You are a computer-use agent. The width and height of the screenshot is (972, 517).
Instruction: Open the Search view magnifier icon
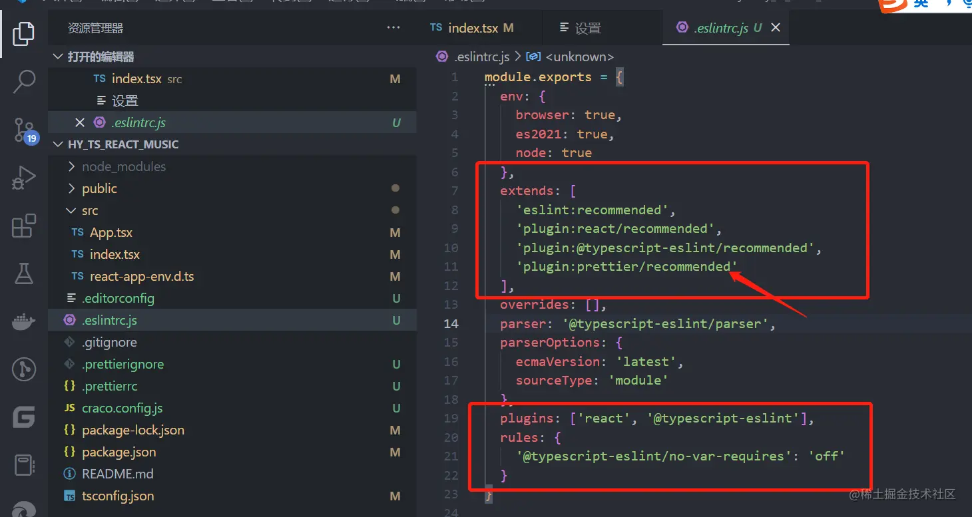[x=24, y=81]
